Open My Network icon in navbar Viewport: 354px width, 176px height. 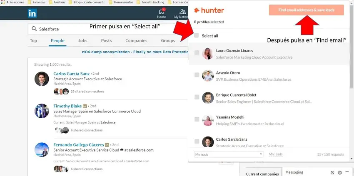point(182,12)
